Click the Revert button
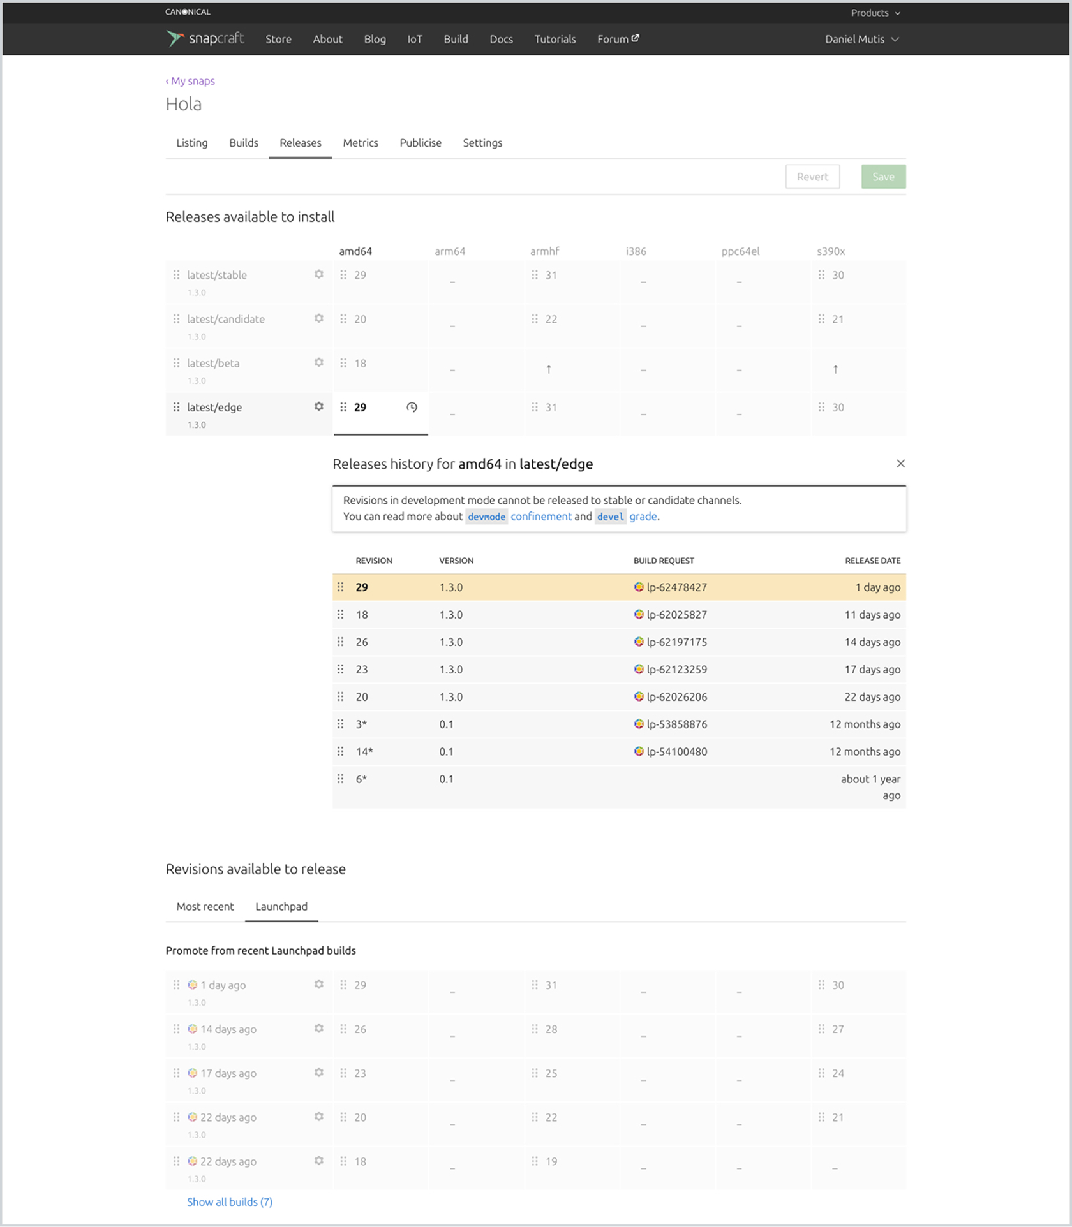The width and height of the screenshot is (1072, 1227). pyautogui.click(x=812, y=177)
